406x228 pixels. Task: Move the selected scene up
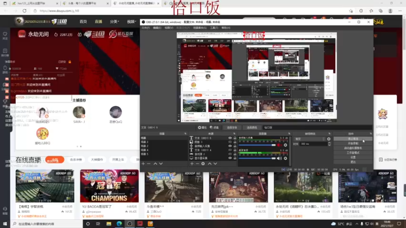coord(155,164)
